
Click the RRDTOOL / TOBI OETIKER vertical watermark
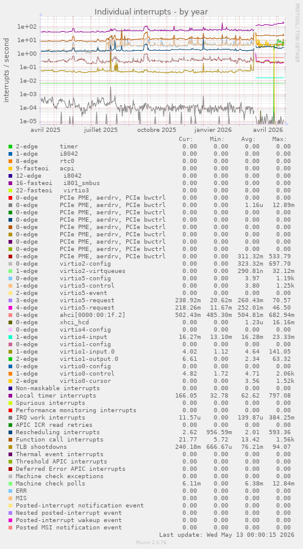pyautogui.click(x=297, y=32)
